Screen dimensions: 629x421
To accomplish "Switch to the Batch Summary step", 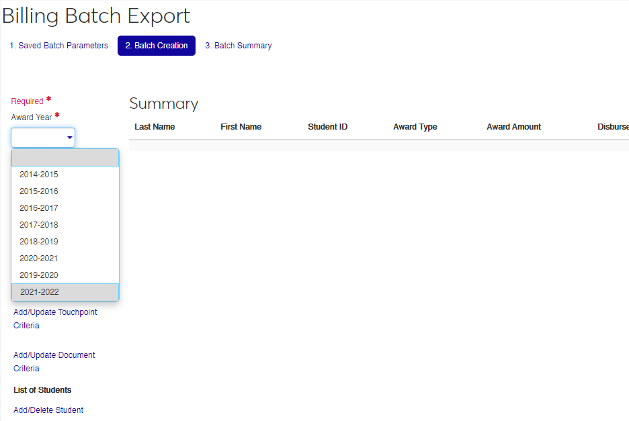I will click(x=239, y=46).
